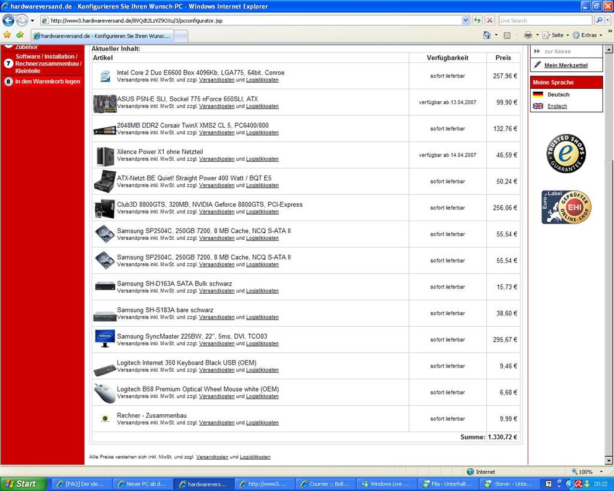Click the address bar URL field

tap(251, 20)
